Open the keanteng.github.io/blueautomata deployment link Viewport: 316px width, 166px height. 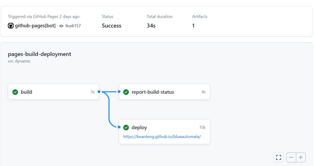162,136
